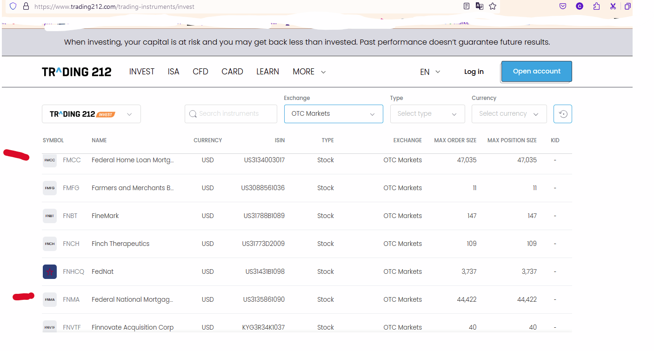Open the CFD menu item
654x351 pixels.
[x=200, y=72]
